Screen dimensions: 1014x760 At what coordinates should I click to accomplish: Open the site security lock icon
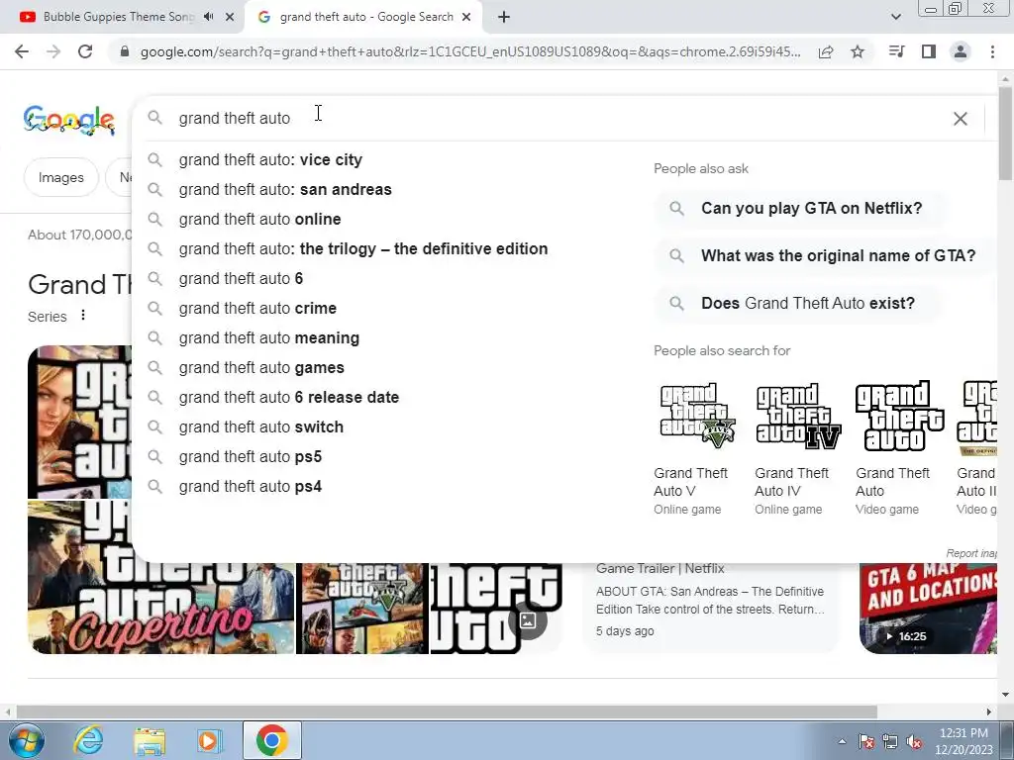point(125,51)
